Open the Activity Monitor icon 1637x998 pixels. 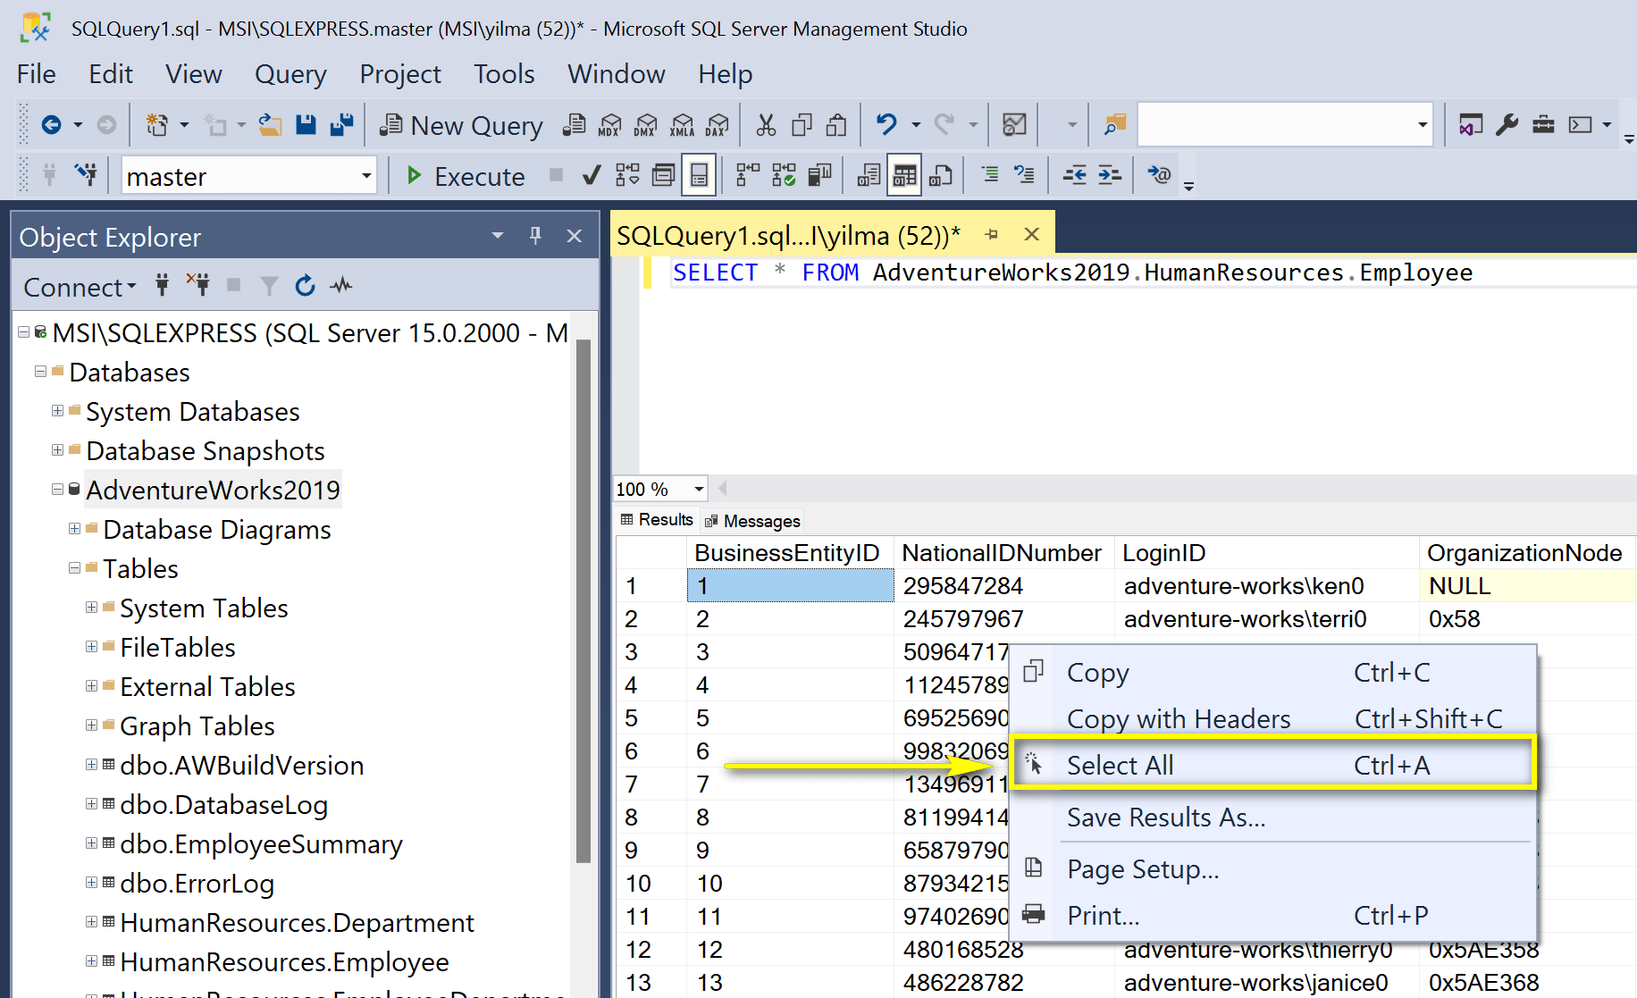[x=1014, y=125]
